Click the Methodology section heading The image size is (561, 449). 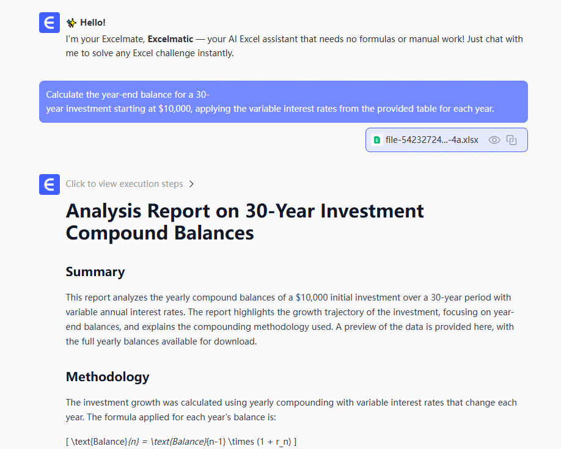[107, 376]
